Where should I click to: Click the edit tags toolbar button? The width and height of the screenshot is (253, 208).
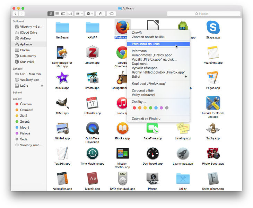click(x=112, y=14)
